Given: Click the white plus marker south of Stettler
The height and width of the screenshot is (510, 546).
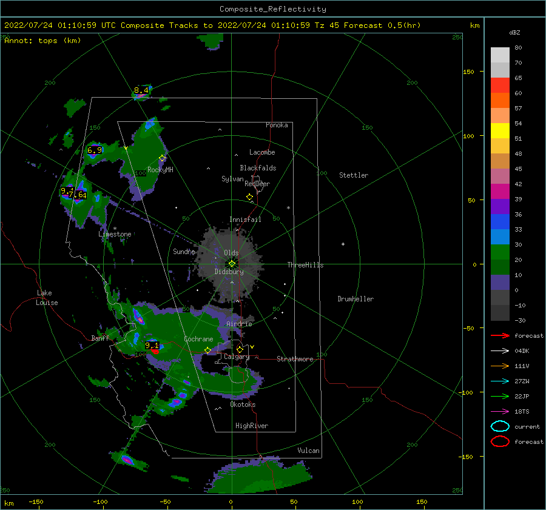Looking at the screenshot, I should [x=343, y=244].
